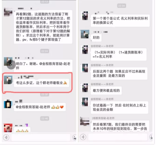Tap the red pixelated avatar at bottom left

[x=8, y=128]
